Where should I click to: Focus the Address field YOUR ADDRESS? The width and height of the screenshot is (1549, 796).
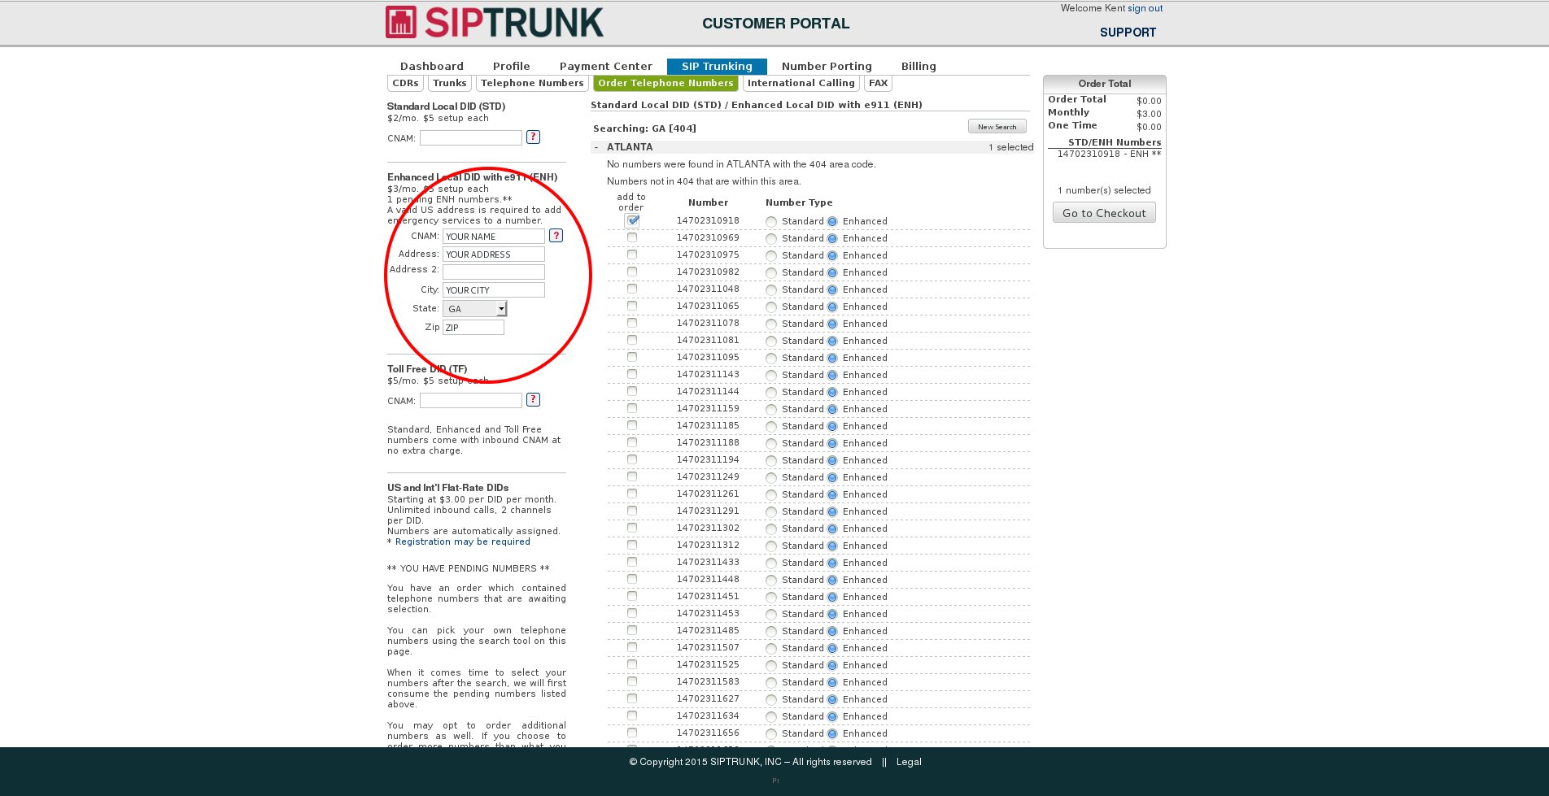coord(494,254)
